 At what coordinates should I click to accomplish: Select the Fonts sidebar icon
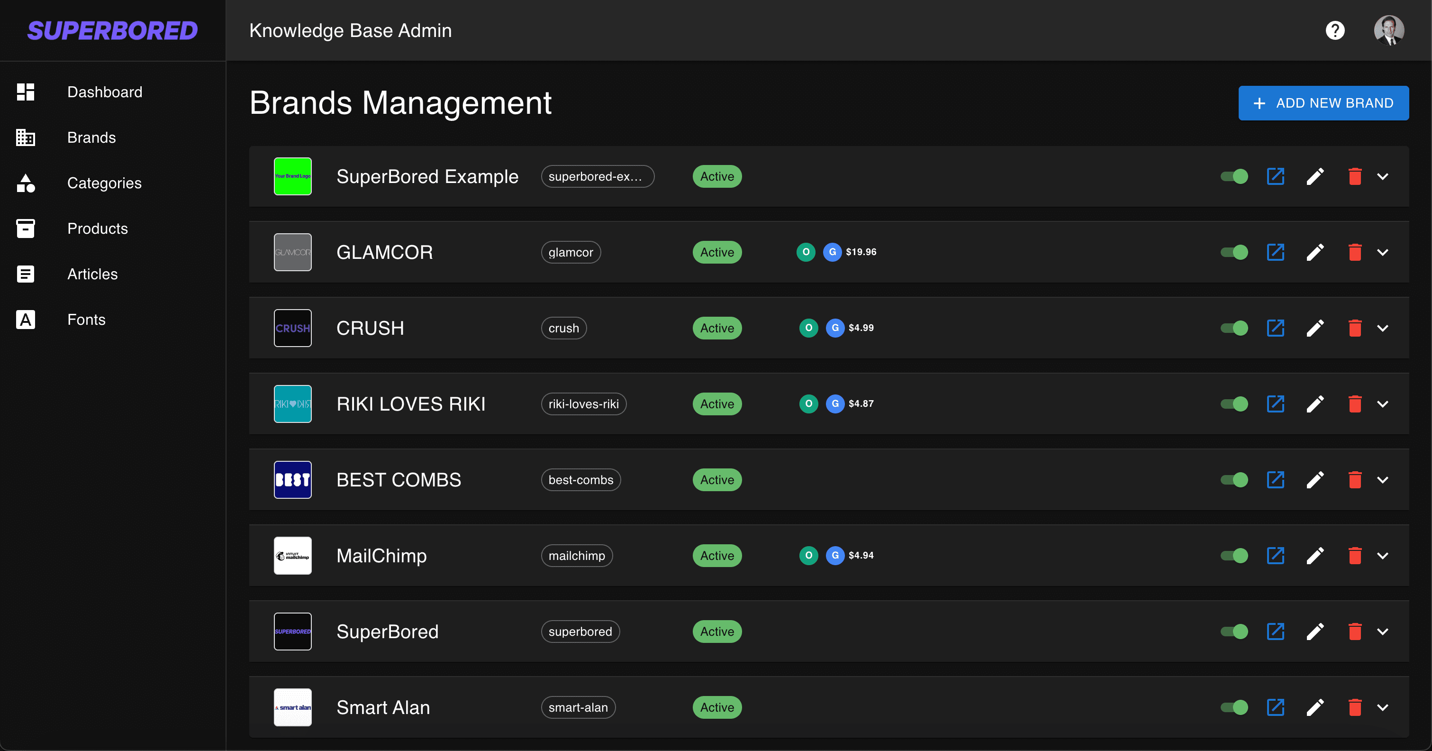click(26, 319)
